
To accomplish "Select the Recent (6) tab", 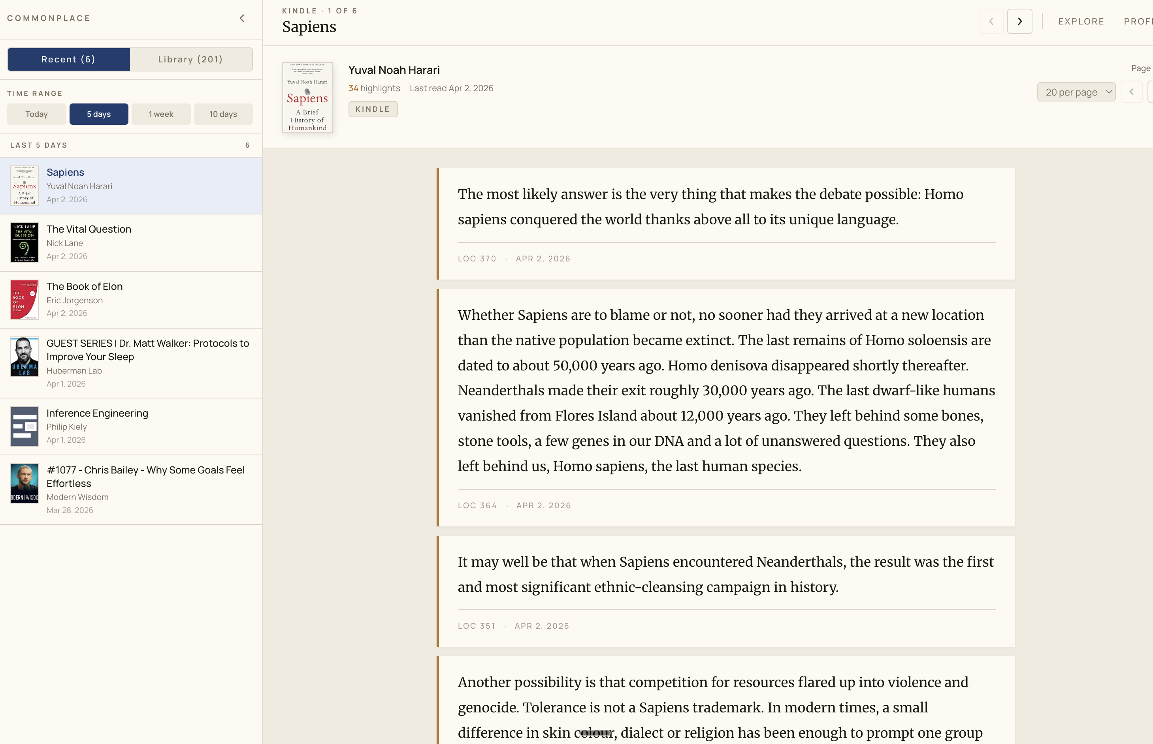I will [x=68, y=59].
